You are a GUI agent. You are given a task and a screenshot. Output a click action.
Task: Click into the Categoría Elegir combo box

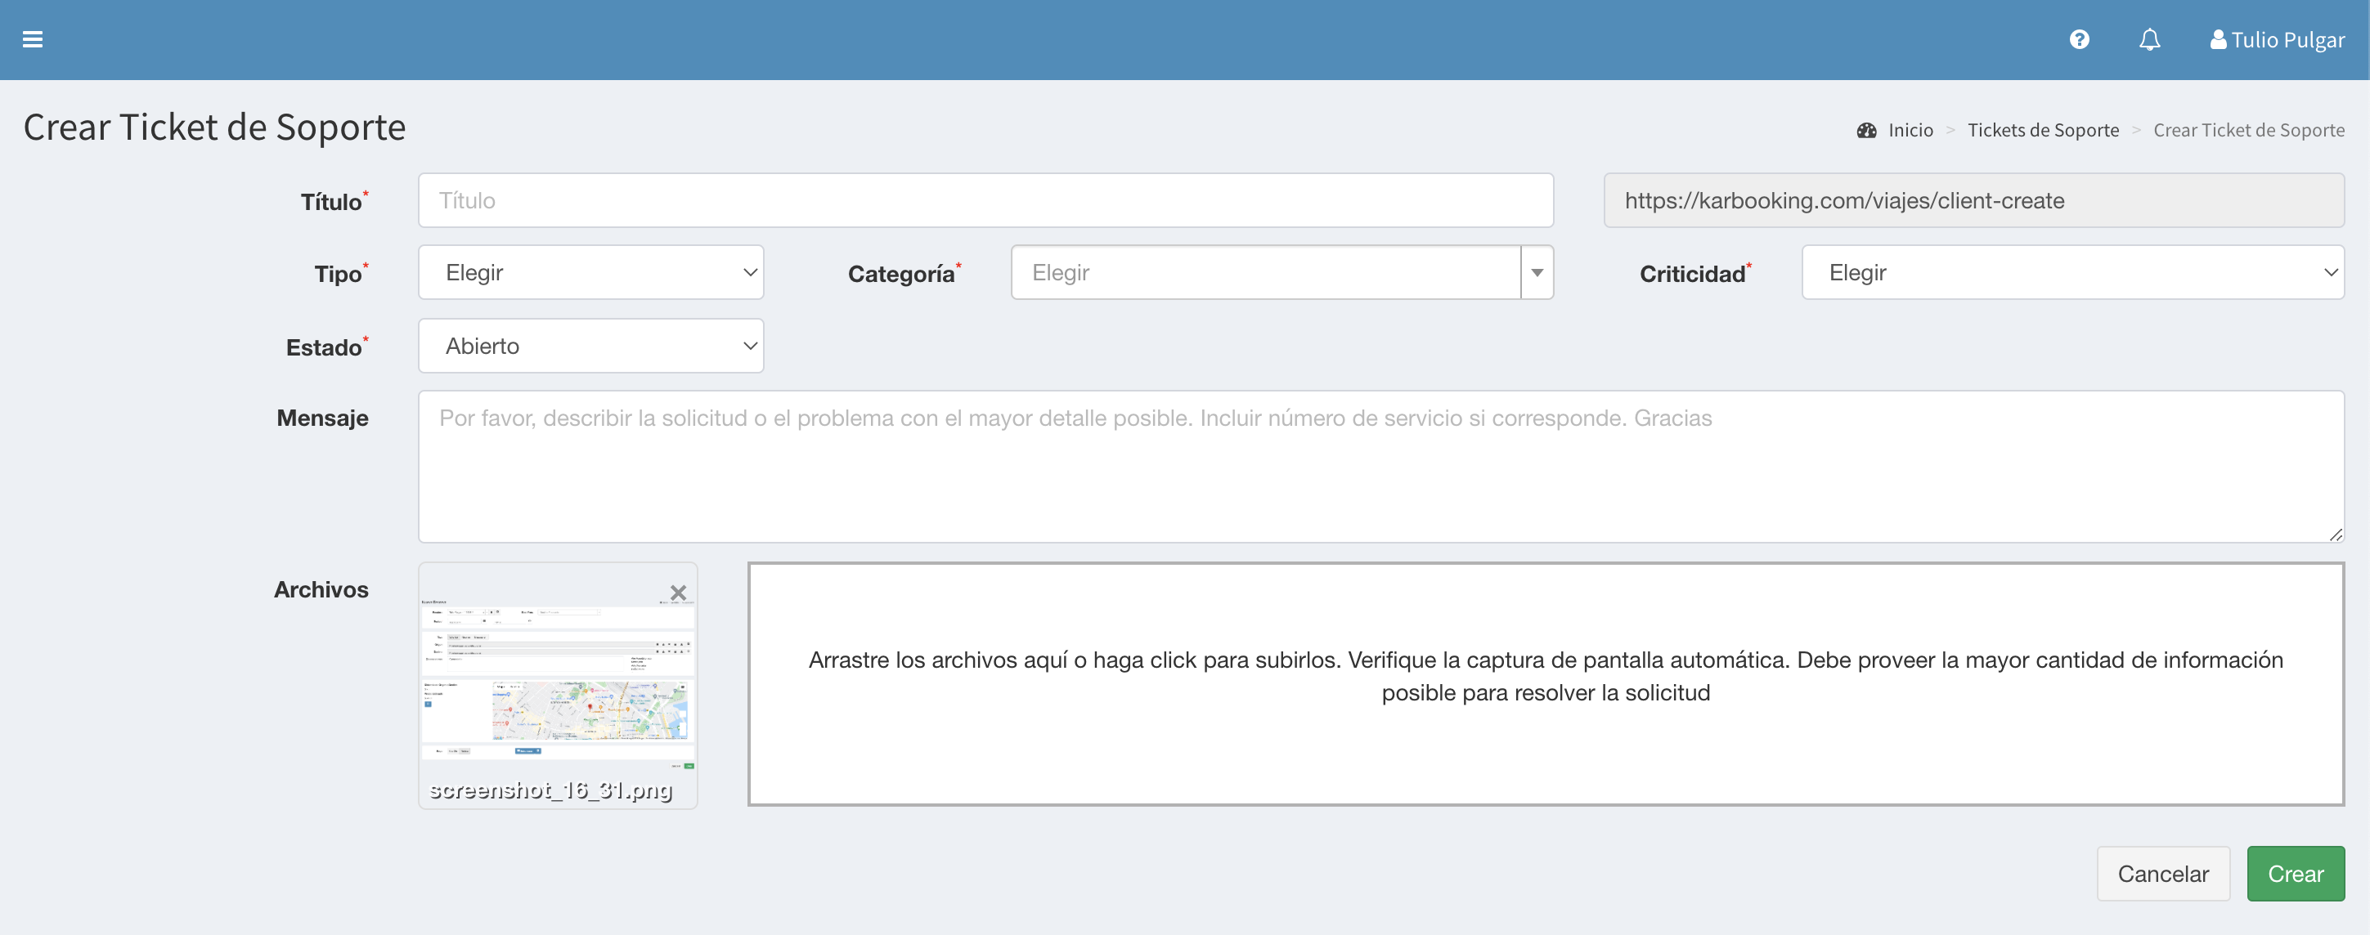point(1265,273)
